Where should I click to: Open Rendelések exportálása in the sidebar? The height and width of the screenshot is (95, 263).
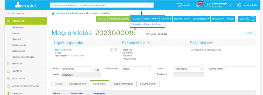pos(23,57)
